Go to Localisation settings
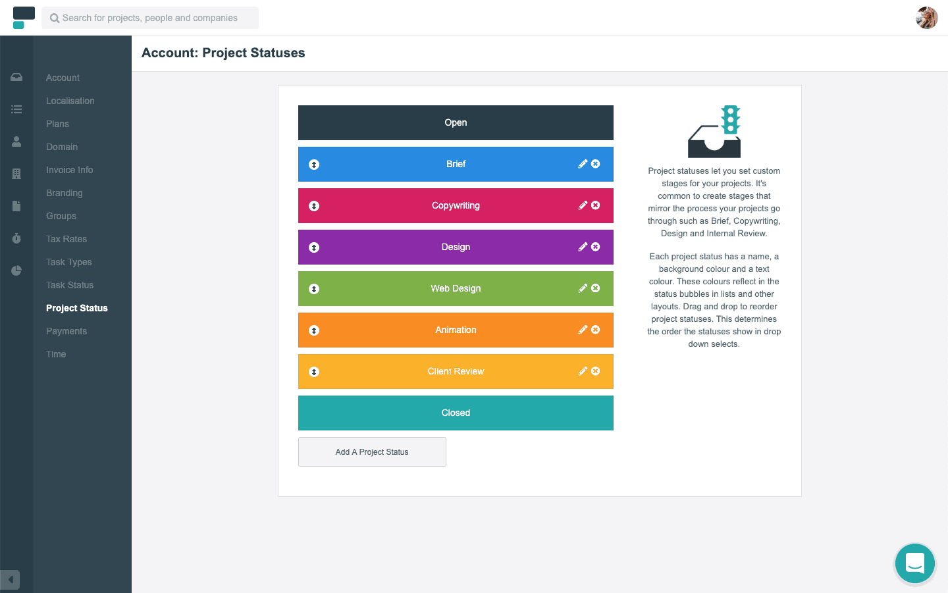The width and height of the screenshot is (948, 593). click(x=70, y=101)
